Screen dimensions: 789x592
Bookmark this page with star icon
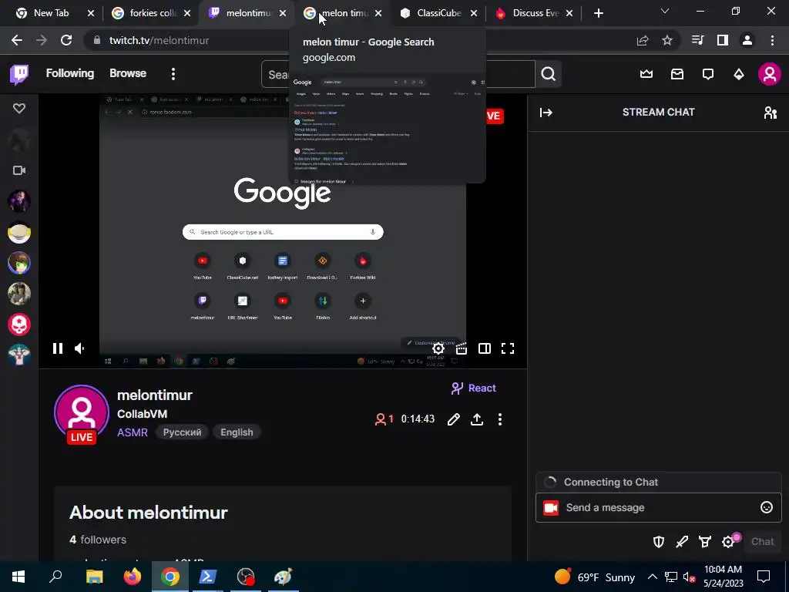667,41
